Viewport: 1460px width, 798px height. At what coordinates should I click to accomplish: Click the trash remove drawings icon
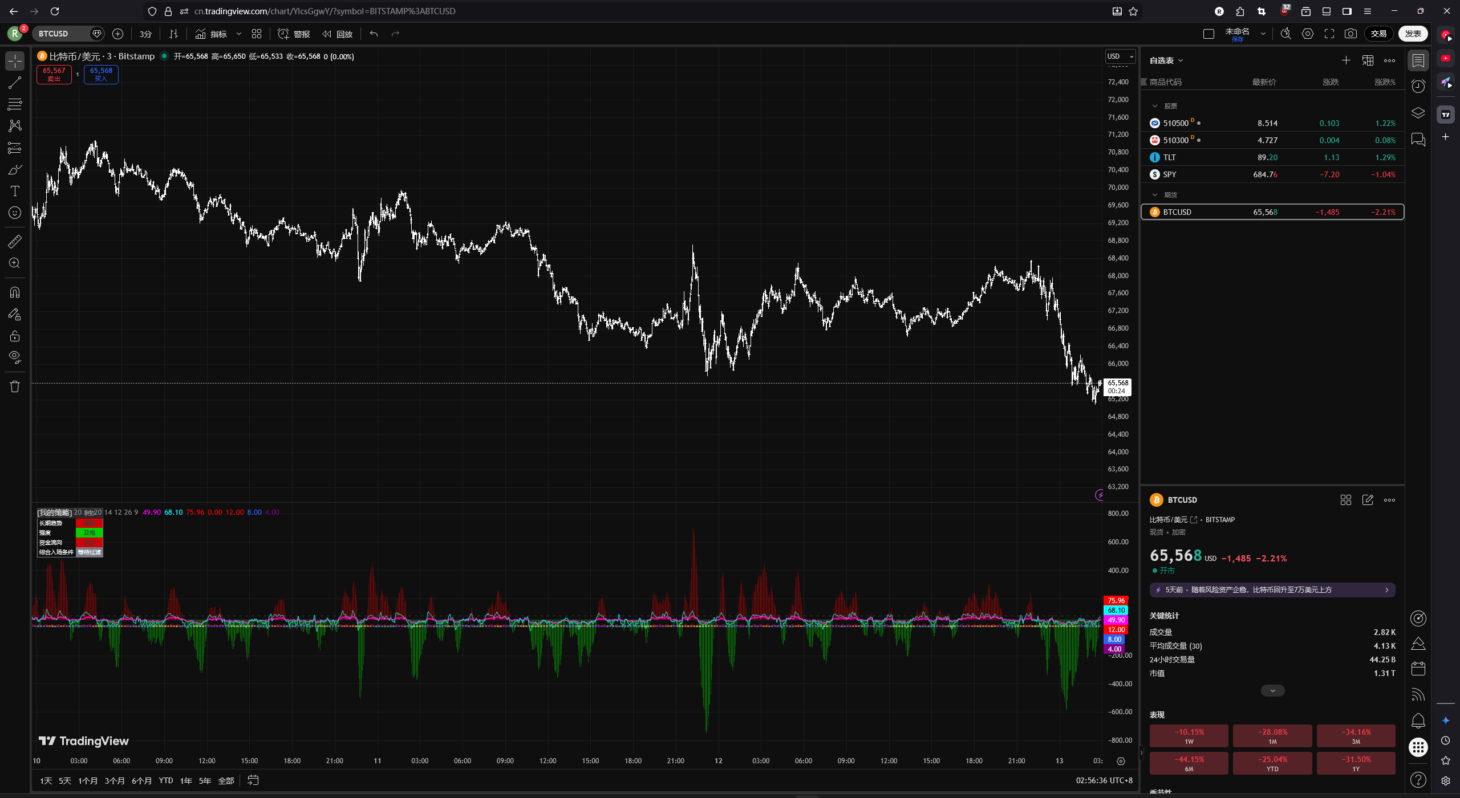[15, 386]
